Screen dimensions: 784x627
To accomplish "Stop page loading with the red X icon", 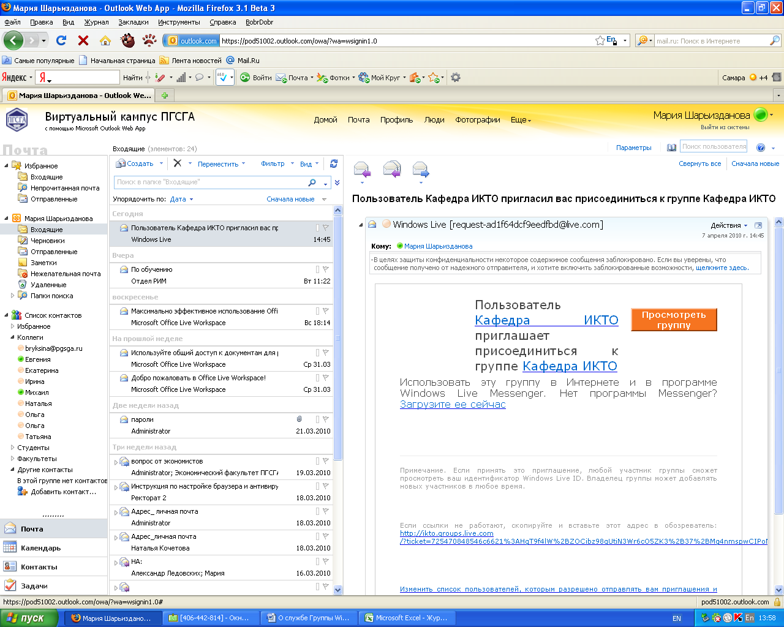I will [83, 40].
